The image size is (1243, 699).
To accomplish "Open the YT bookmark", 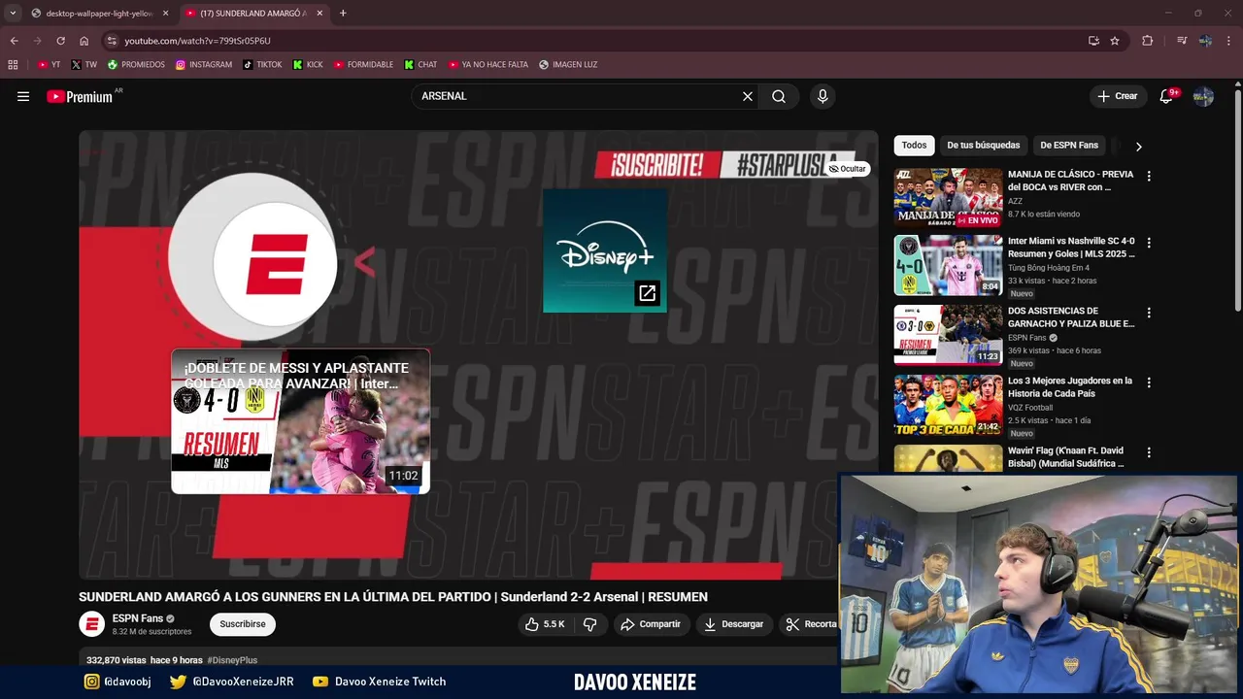I will 49,65.
